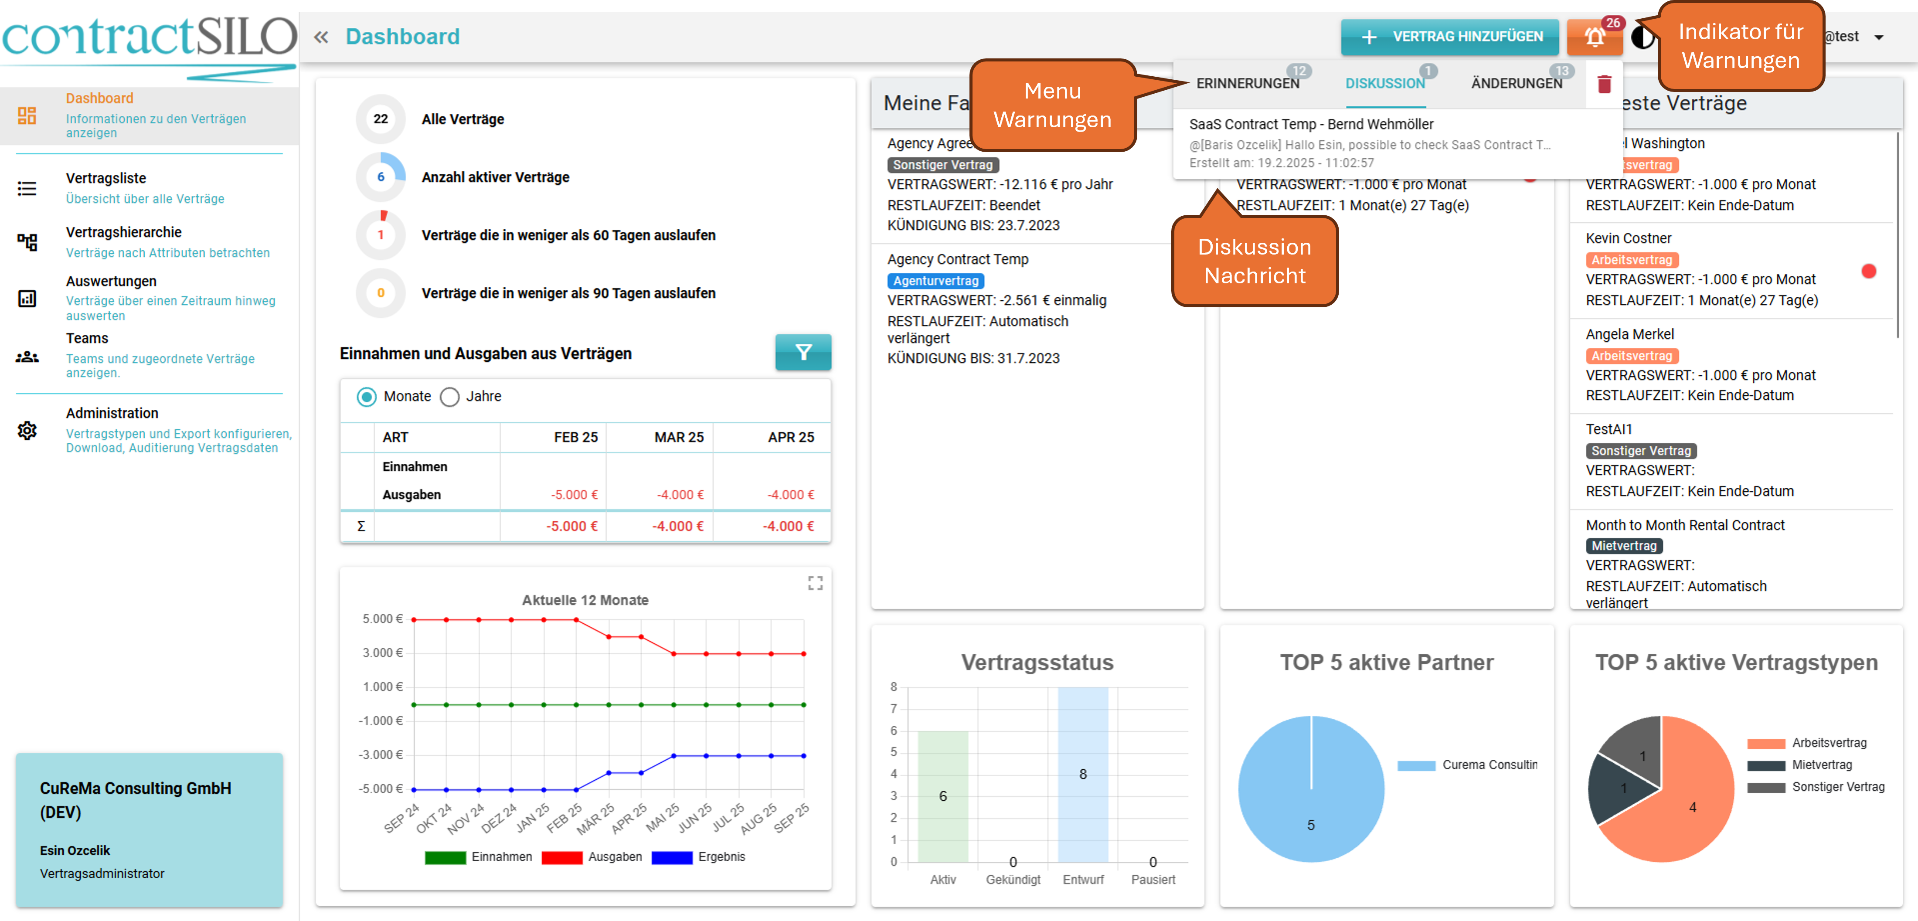
Task: Toggle the dark/light contrast icon
Action: point(1641,37)
